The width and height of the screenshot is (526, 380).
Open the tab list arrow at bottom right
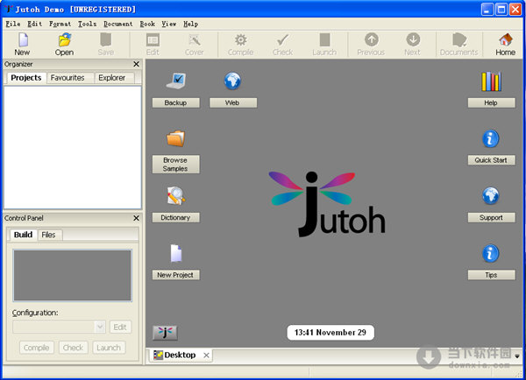coord(517,355)
